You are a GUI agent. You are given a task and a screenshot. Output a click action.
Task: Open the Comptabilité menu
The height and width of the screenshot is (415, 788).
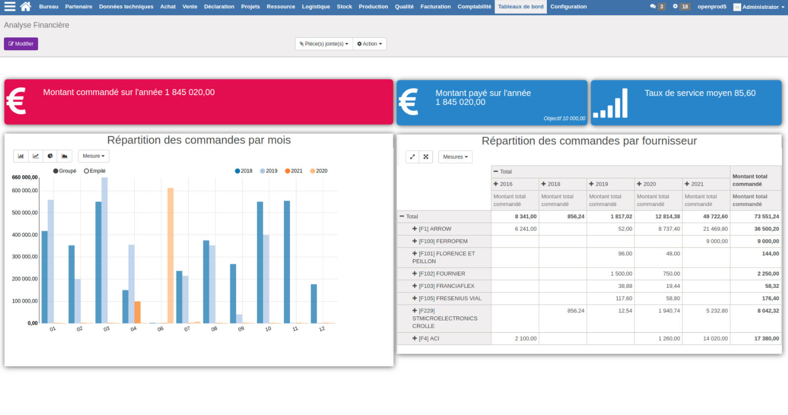coord(474,7)
